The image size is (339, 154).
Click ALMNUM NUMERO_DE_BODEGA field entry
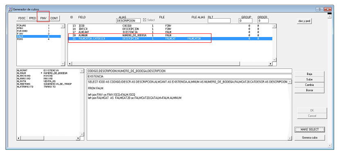pos(48,73)
